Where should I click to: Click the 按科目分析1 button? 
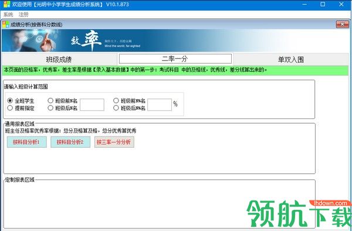coord(27,142)
